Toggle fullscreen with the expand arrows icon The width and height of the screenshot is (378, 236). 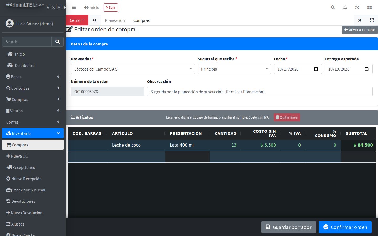pyautogui.click(x=357, y=7)
